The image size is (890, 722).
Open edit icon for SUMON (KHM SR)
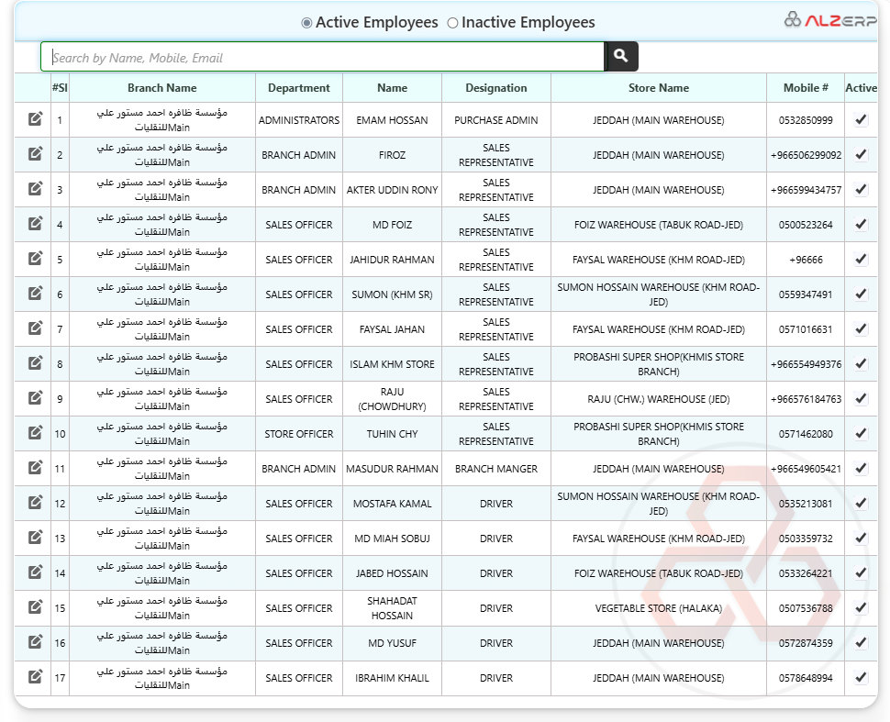pos(35,293)
